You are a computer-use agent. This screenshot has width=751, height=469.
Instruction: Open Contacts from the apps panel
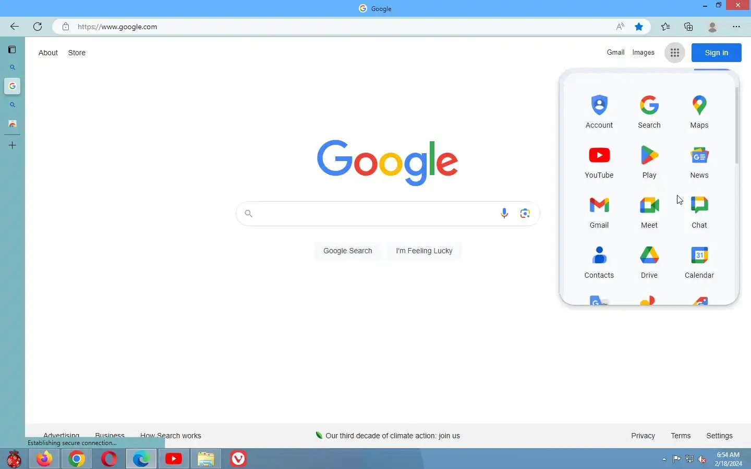599,262
